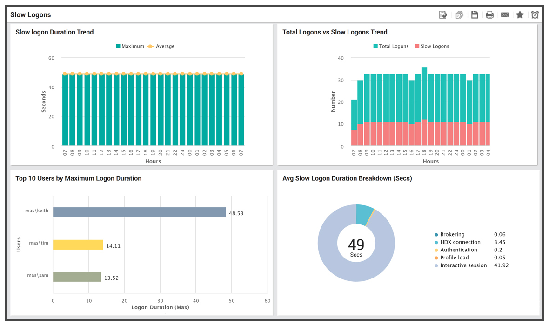
Task: Click the mas\keith duration bar
Action: point(140,212)
